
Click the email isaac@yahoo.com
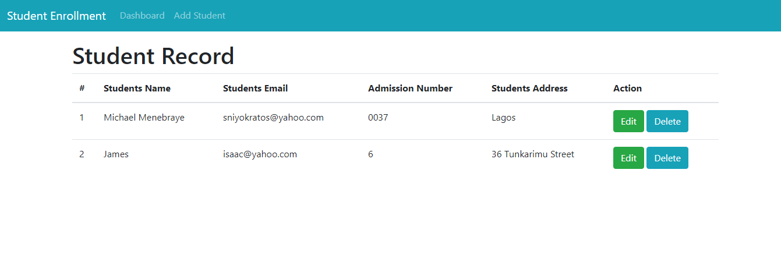260,154
